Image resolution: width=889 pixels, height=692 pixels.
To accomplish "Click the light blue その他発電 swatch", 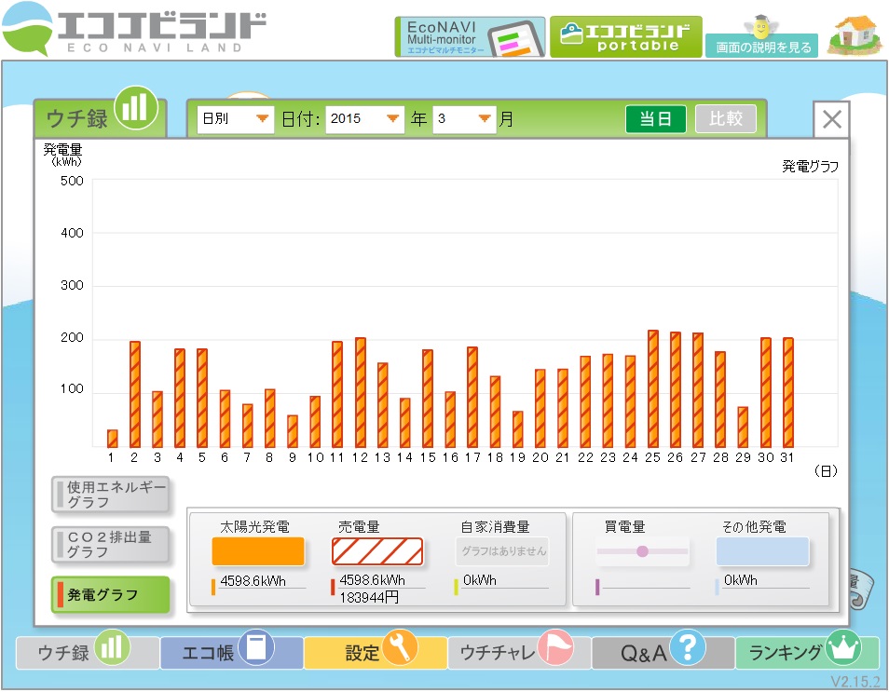I will click(x=762, y=551).
